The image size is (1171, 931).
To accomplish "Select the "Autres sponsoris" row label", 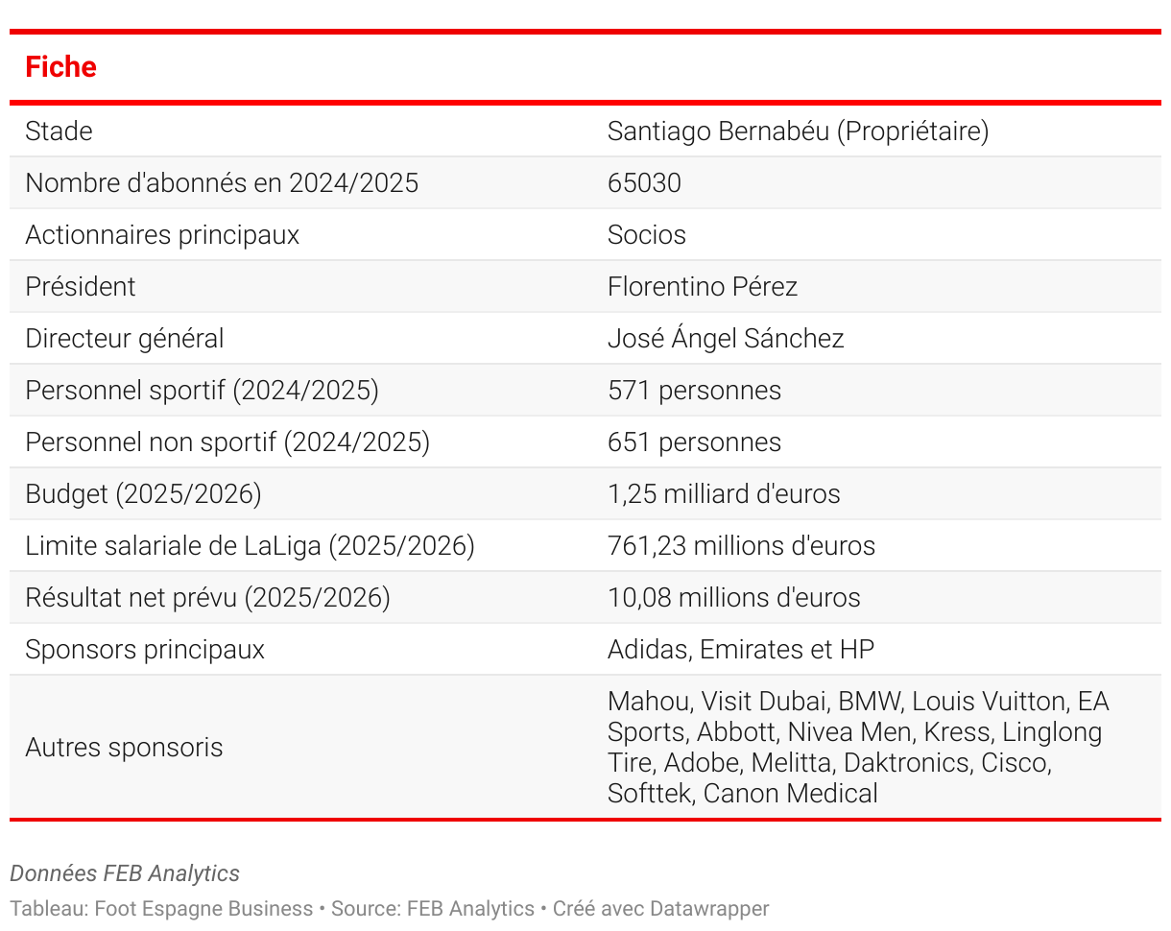I will click(124, 748).
